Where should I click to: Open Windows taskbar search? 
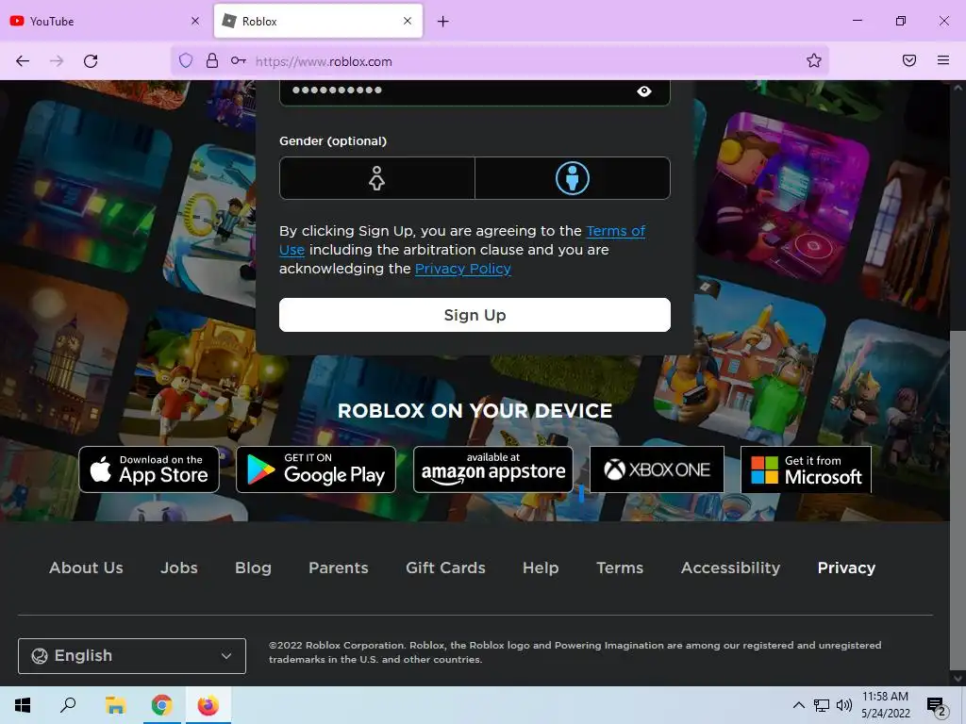coord(68,705)
